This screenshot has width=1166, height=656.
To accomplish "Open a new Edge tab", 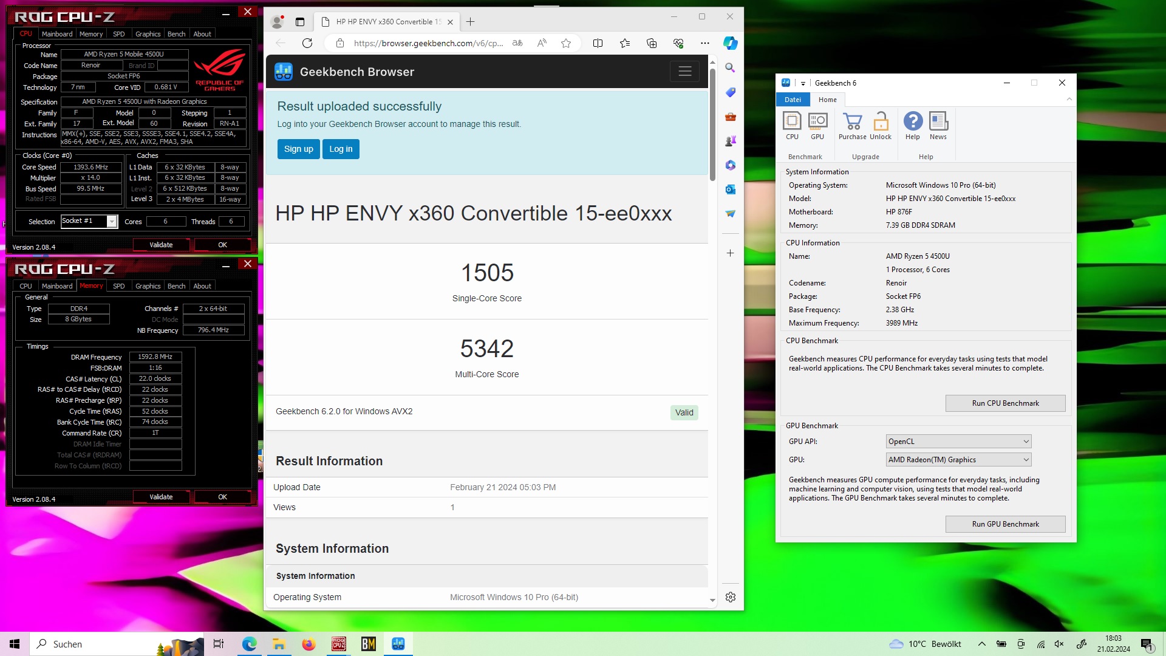I will coord(470,22).
